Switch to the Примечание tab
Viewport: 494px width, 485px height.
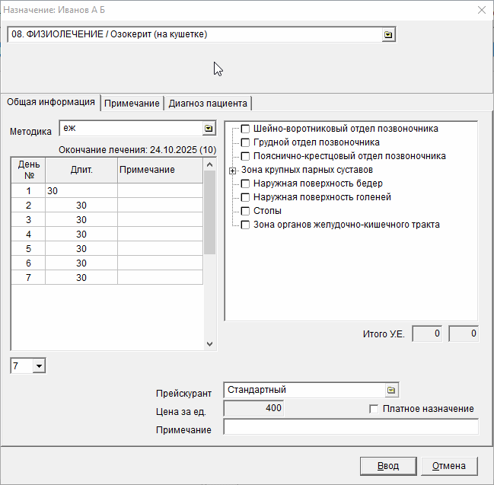132,104
